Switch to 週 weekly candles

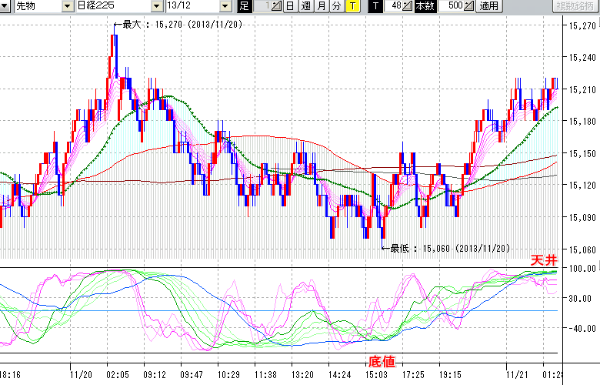click(x=305, y=6)
